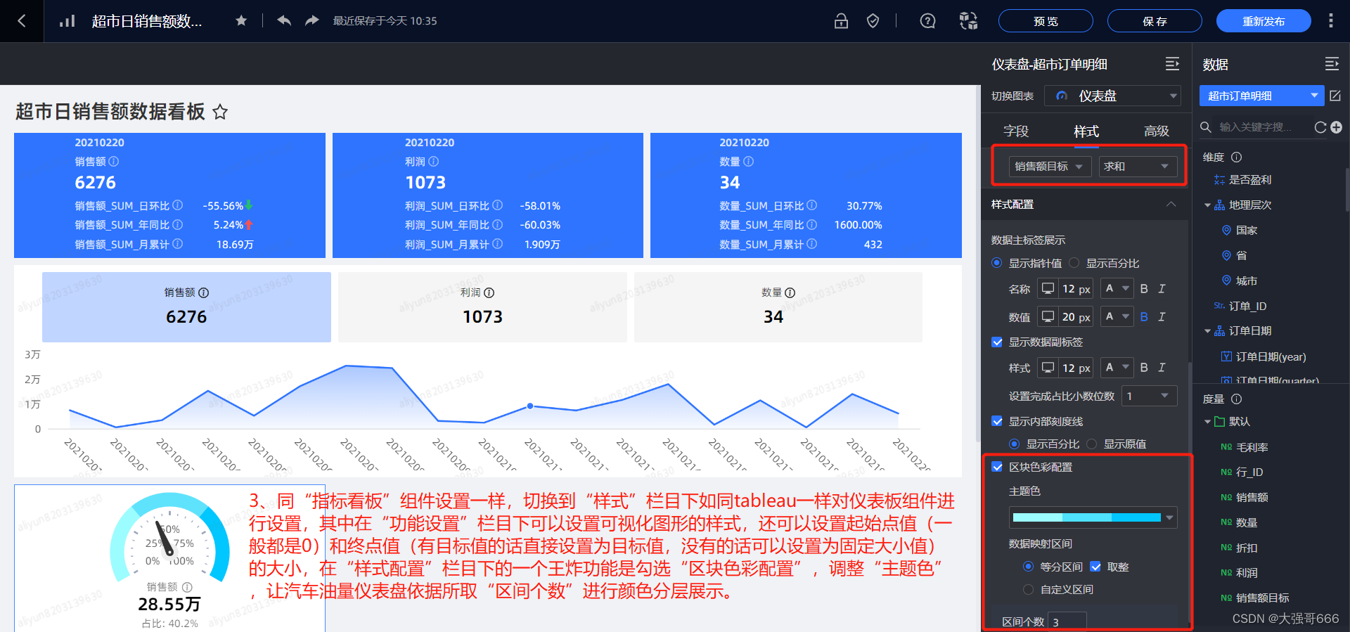
Task: Click the back arrow icon
Action: coord(21,21)
